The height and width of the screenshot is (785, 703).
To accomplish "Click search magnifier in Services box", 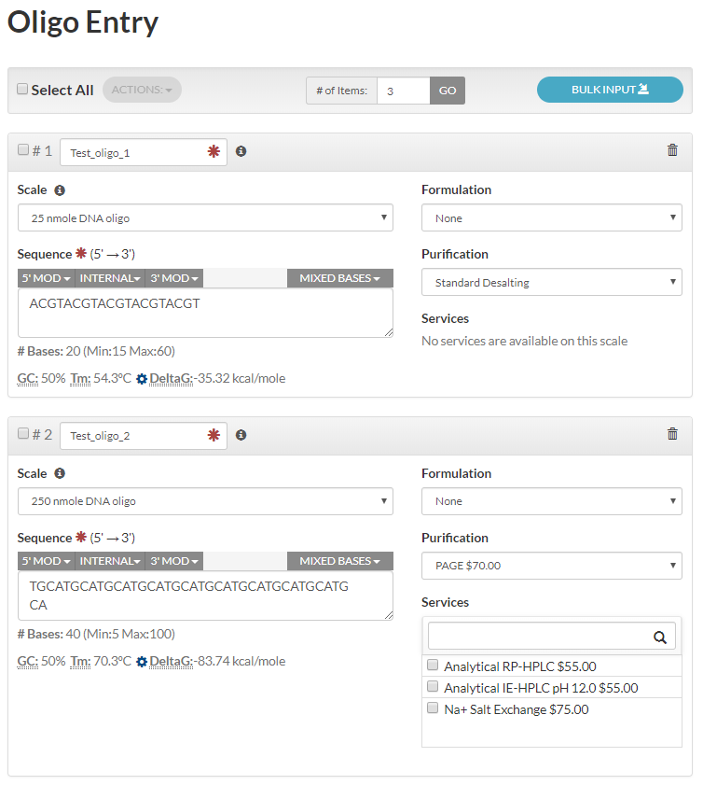I will tap(660, 638).
